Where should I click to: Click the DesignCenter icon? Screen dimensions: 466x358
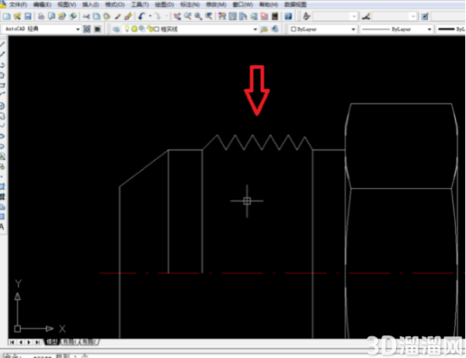[x=233, y=16]
